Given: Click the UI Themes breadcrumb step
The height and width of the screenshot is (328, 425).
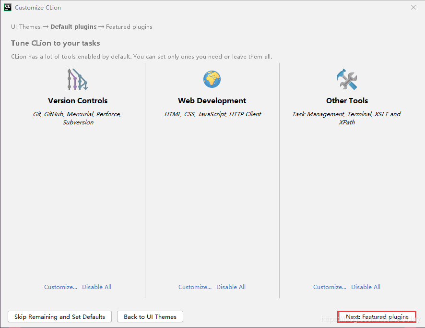Looking at the screenshot, I should coord(26,27).
